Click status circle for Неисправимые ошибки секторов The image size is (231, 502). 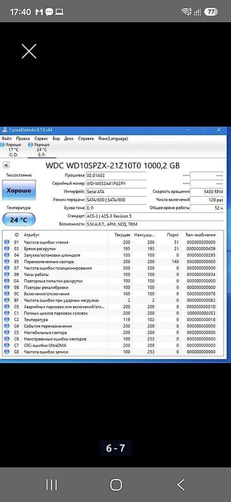pos(7,339)
